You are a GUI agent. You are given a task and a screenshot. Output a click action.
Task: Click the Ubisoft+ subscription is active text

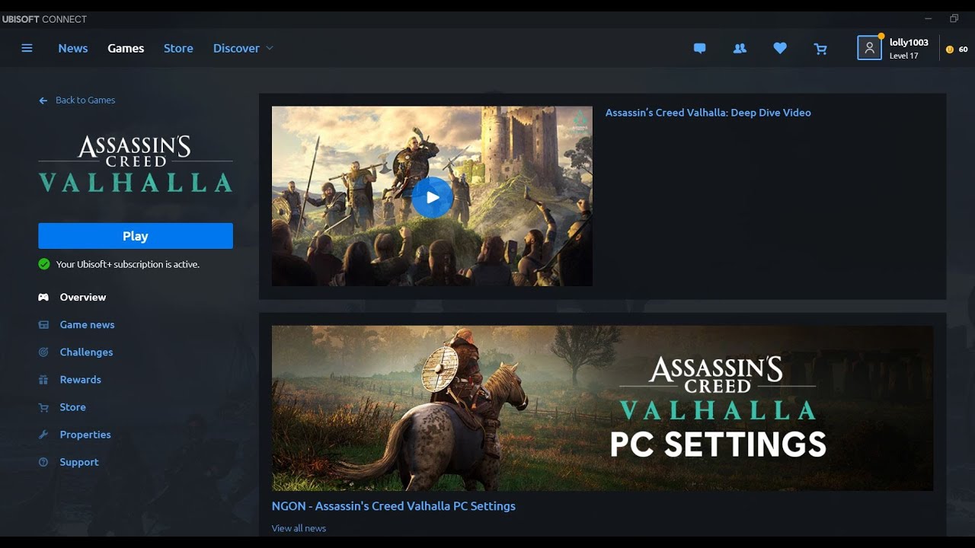coord(128,264)
